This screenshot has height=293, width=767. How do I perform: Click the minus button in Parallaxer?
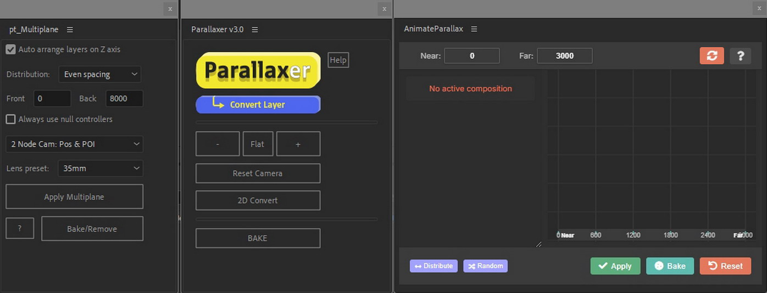[x=218, y=144]
